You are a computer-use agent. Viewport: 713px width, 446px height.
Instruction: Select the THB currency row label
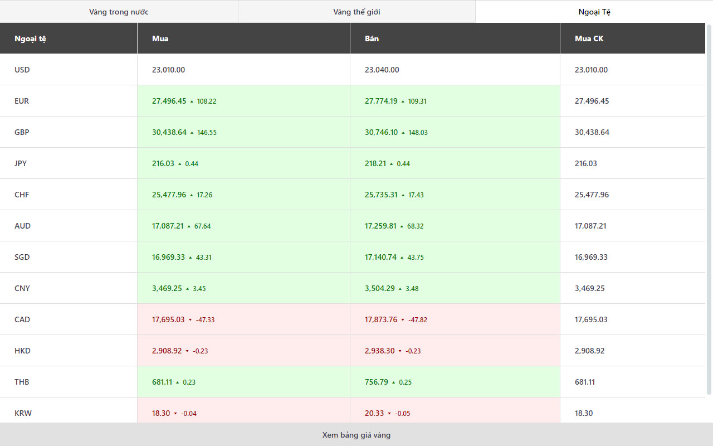coord(22,382)
